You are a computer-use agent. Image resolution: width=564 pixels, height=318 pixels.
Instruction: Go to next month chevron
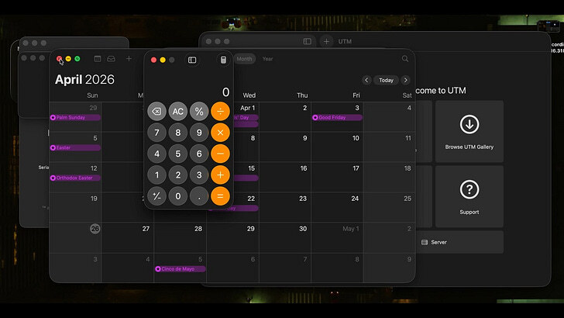point(406,80)
